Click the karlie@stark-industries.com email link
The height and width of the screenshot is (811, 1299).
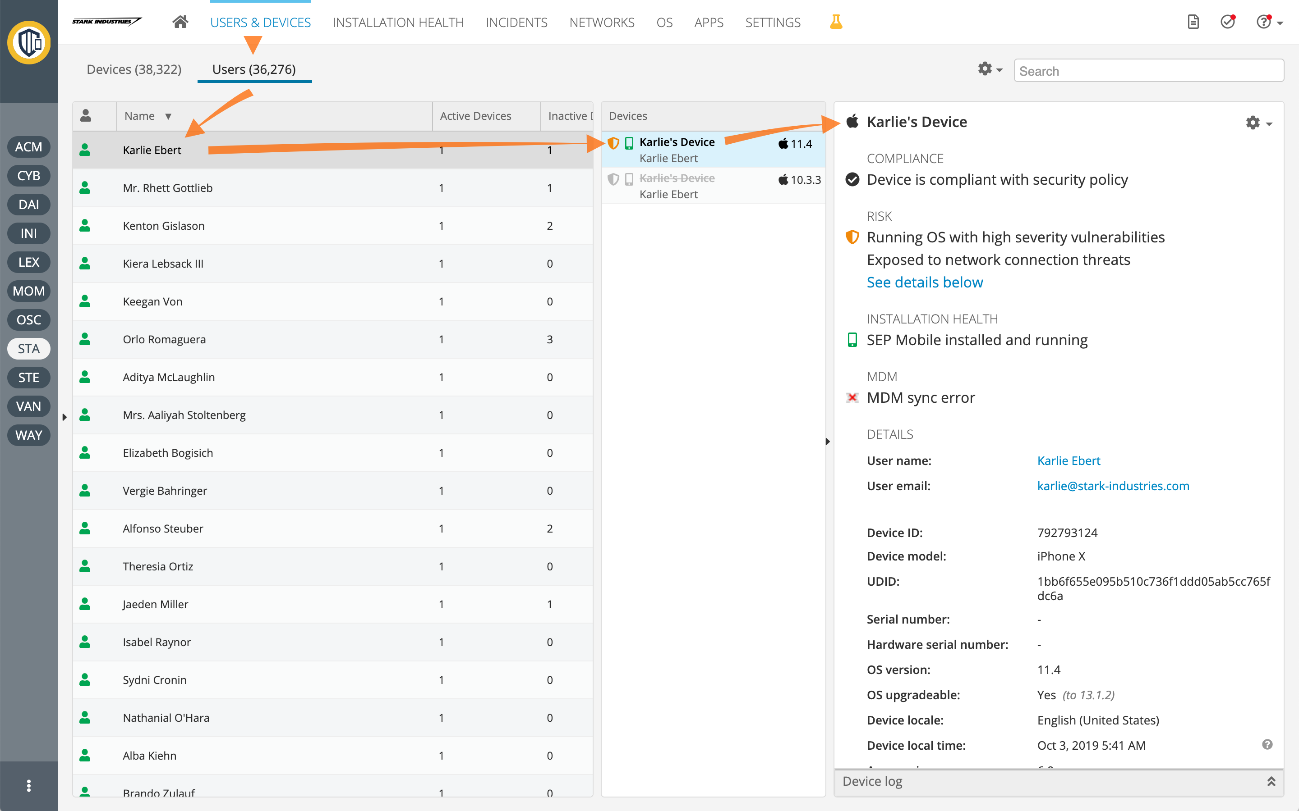click(x=1113, y=485)
